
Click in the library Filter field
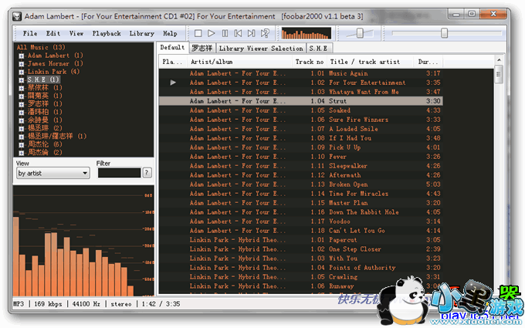(119, 173)
